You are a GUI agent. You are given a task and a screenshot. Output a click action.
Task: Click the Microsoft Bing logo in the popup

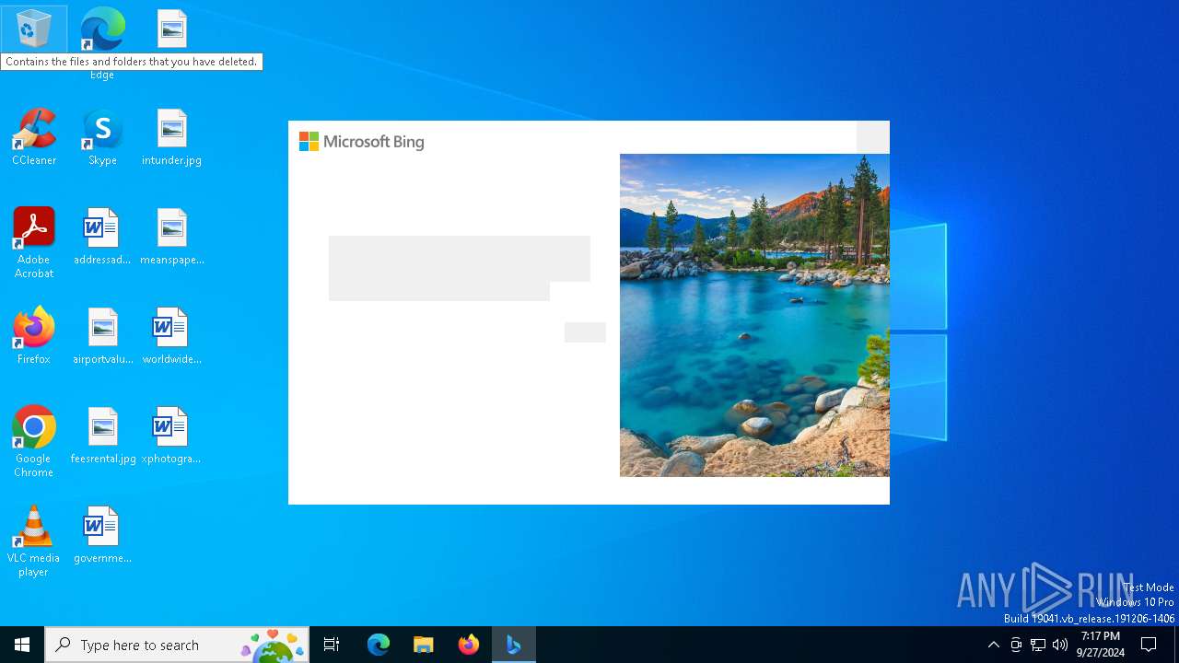tap(361, 142)
